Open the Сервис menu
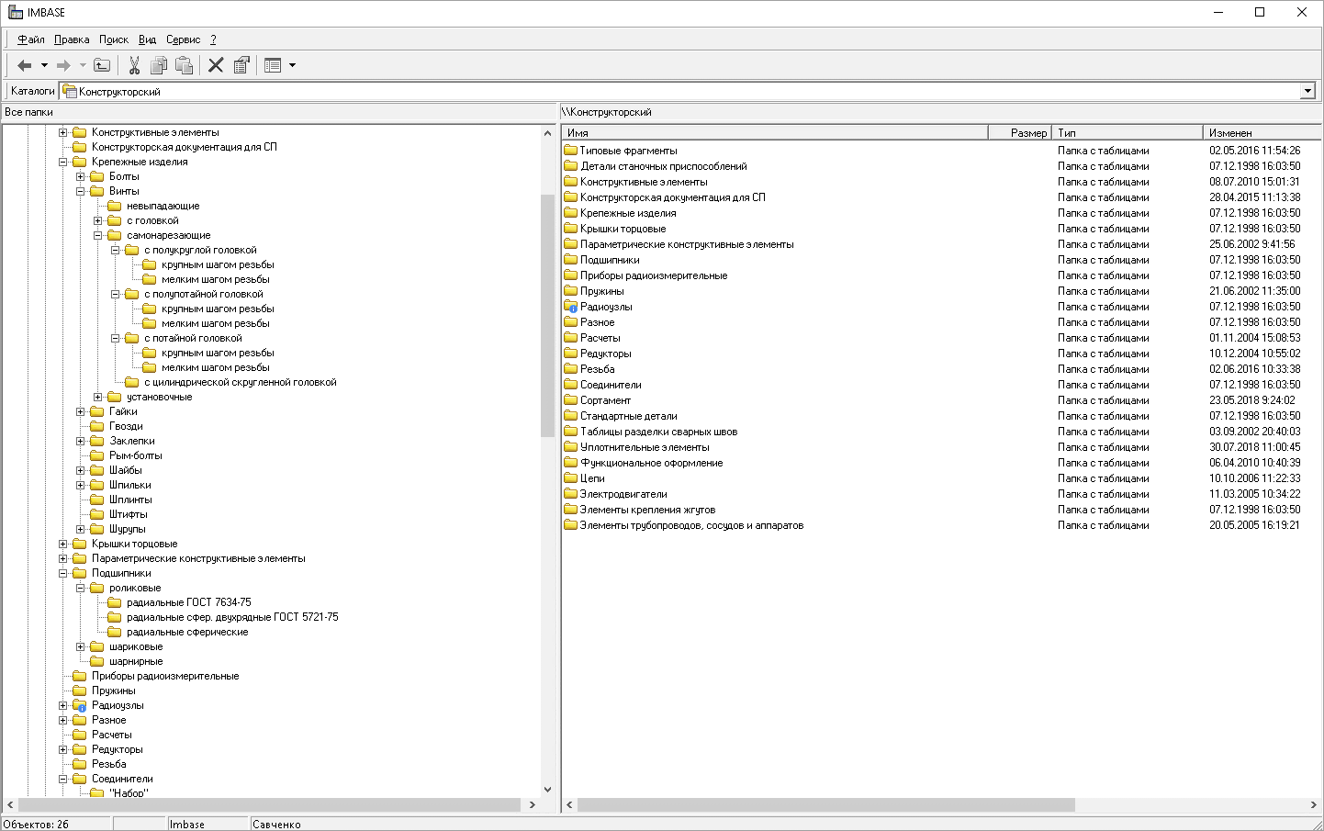 pos(183,39)
